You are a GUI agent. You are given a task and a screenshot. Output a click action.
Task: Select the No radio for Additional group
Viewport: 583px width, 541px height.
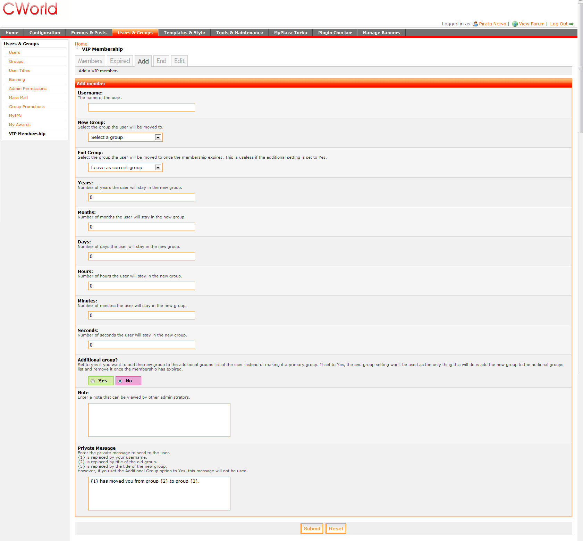[x=120, y=381]
